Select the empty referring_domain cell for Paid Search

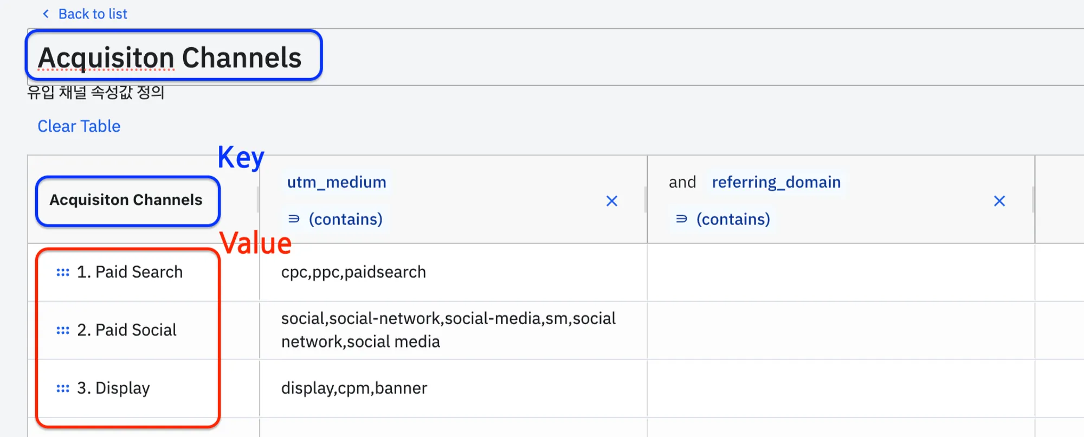point(840,272)
